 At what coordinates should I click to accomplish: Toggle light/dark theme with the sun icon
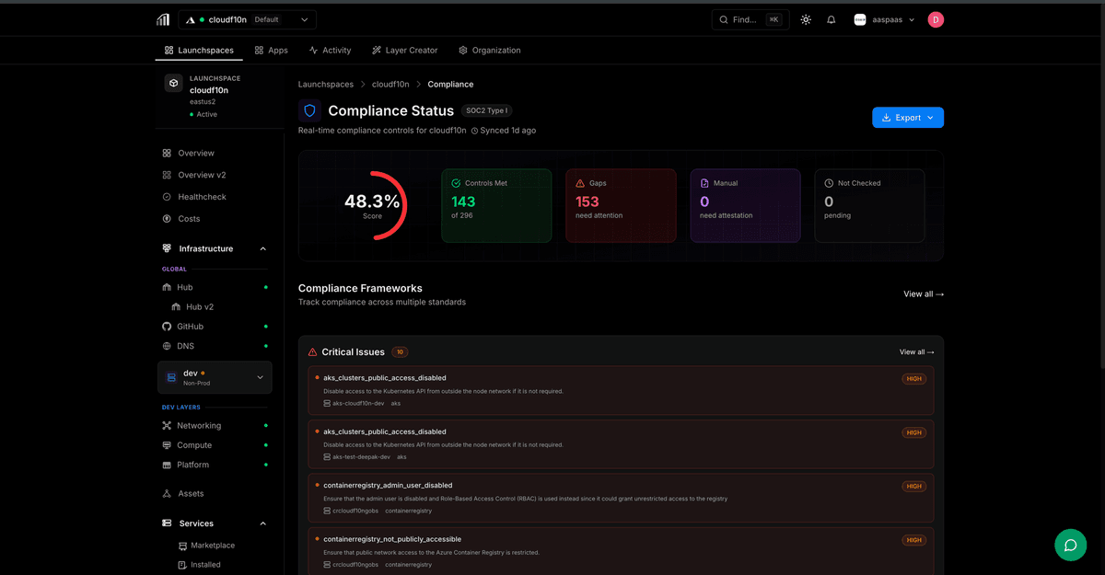click(x=805, y=18)
